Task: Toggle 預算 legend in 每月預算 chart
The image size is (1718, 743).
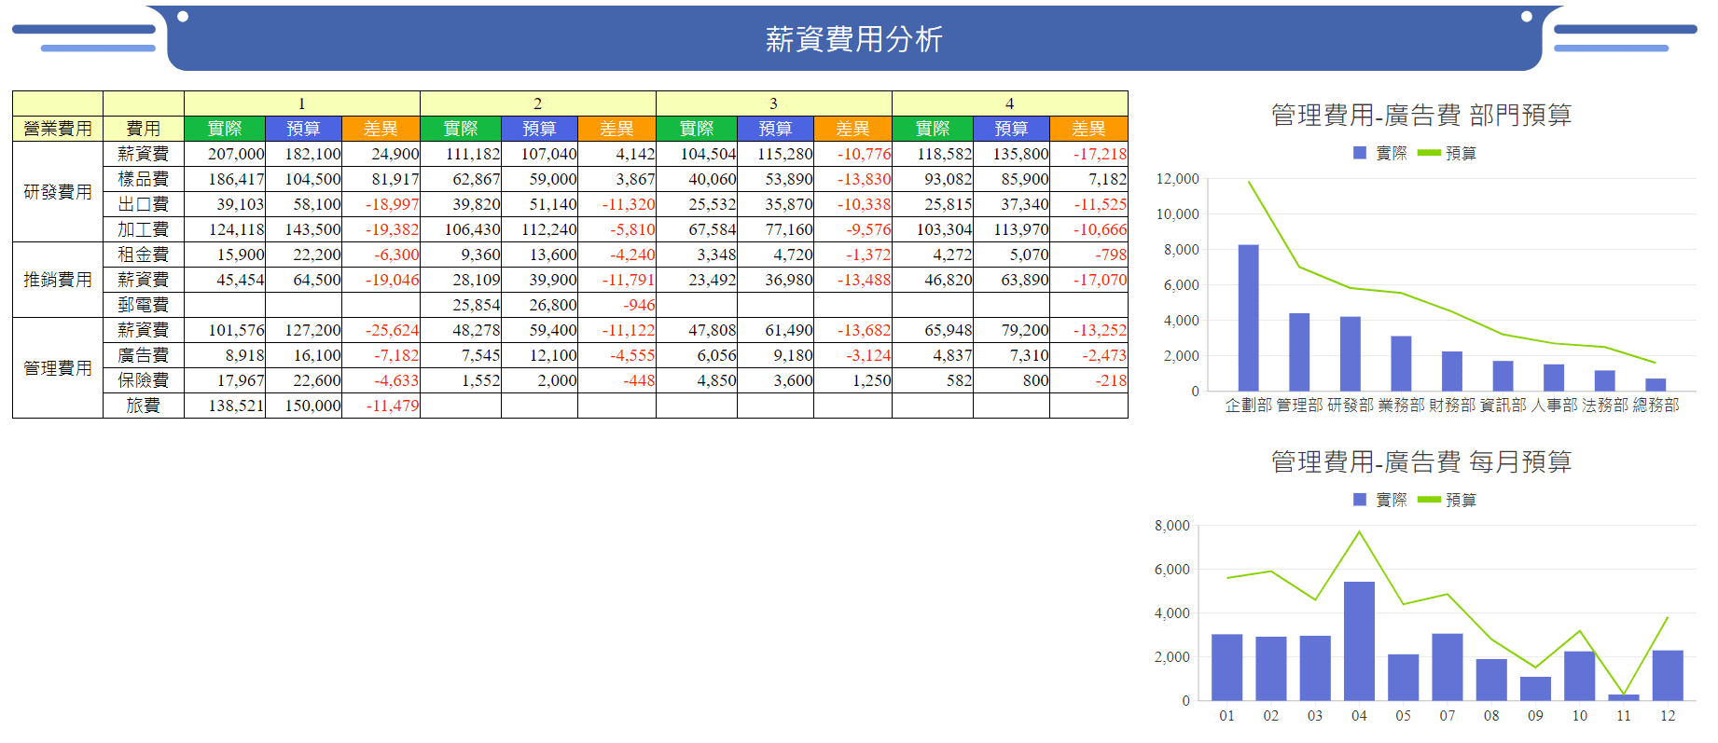Action: point(1447,500)
